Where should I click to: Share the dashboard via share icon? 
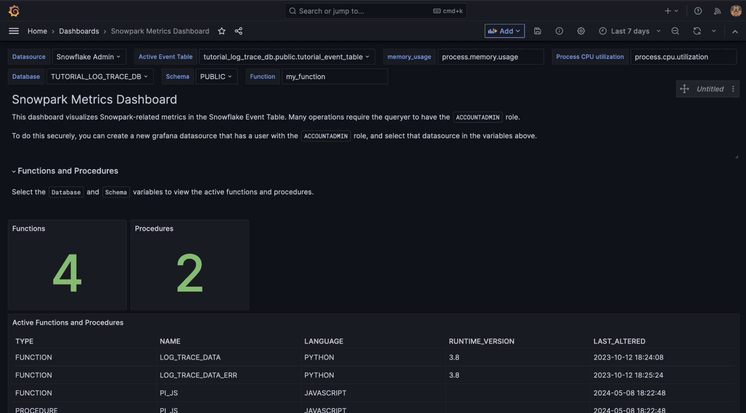[238, 31]
